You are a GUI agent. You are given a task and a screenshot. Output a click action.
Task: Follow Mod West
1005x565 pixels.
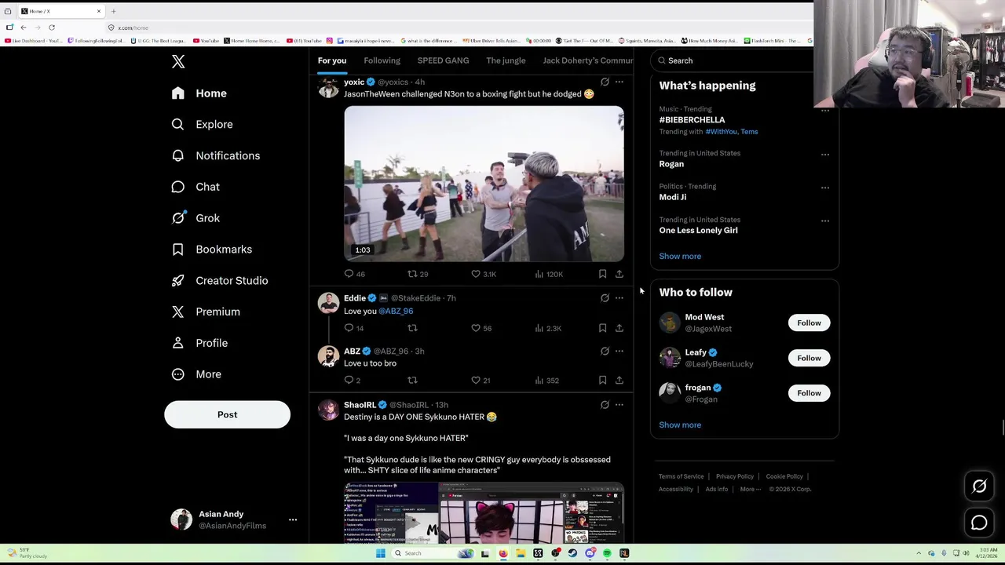[x=809, y=323]
